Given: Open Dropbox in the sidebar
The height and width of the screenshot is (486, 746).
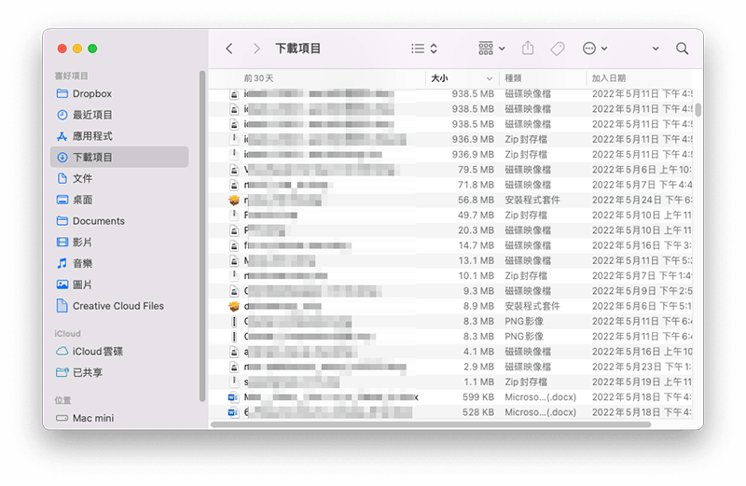Looking at the screenshot, I should [119, 94].
